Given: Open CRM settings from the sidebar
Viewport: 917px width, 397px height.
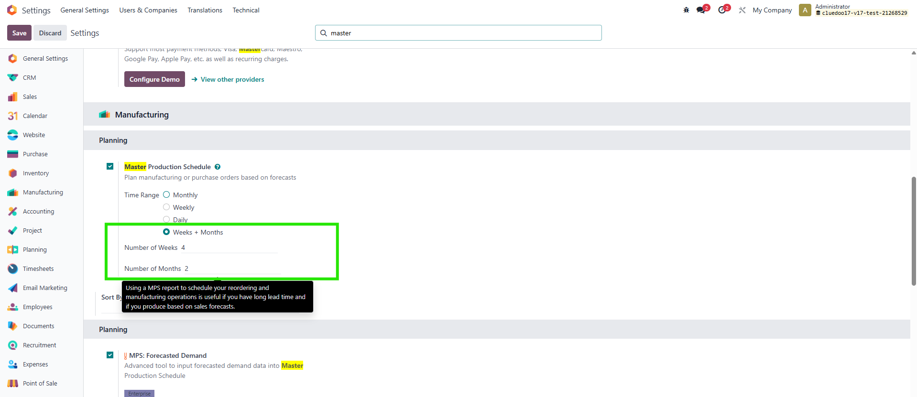Looking at the screenshot, I should pyautogui.click(x=29, y=77).
